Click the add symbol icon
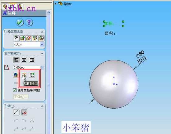 click(x=32, y=75)
